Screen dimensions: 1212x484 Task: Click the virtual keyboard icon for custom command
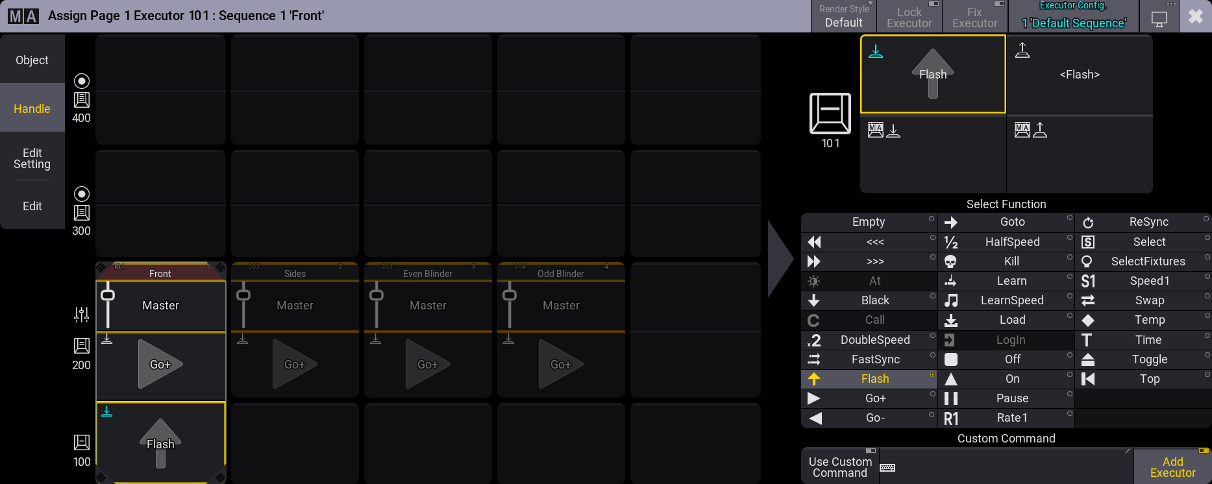point(887,468)
